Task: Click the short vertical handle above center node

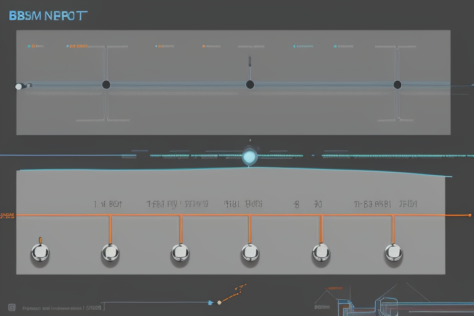Action: (249, 62)
